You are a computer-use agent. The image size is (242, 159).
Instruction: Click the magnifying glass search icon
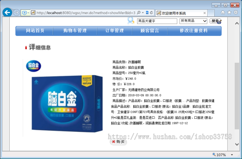(131, 21)
